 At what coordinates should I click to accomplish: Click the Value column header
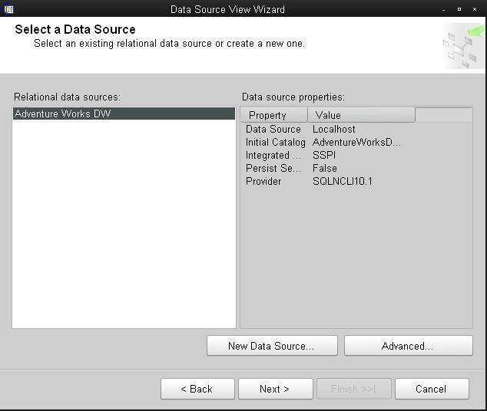click(x=361, y=115)
